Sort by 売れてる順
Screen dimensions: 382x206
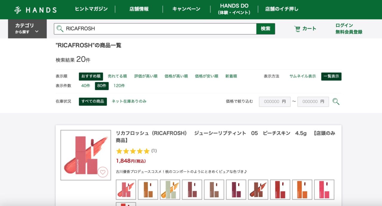(117, 77)
